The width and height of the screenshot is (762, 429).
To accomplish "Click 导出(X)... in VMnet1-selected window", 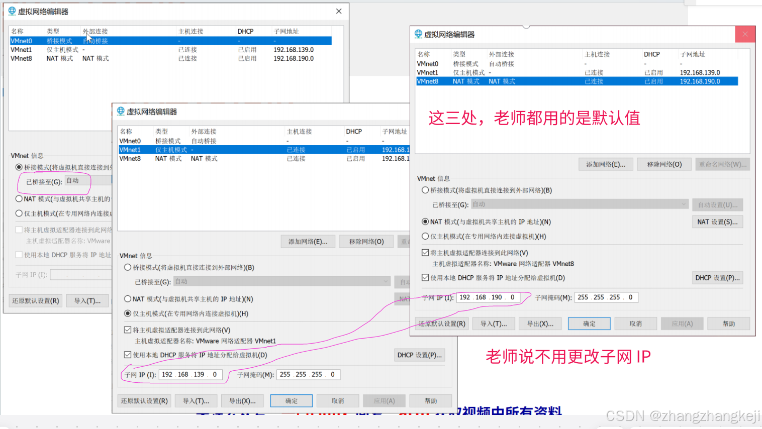I will coord(243,401).
